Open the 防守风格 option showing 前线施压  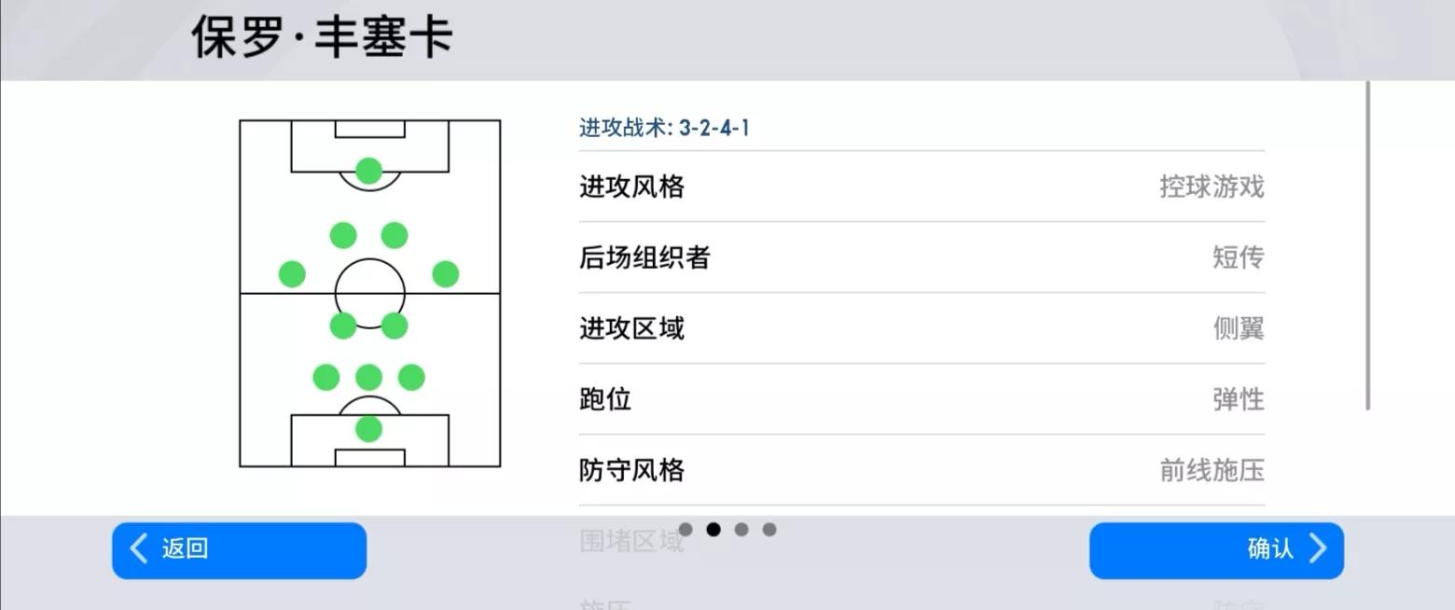click(x=921, y=471)
